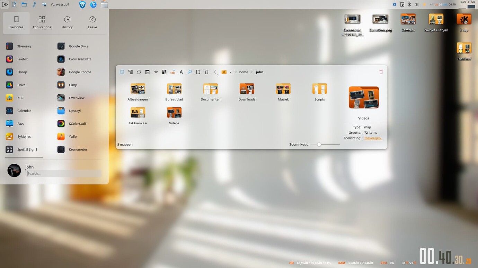Click the chevron before home in breadcrumb
This screenshot has width=478, height=268.
pyautogui.click(x=236, y=72)
